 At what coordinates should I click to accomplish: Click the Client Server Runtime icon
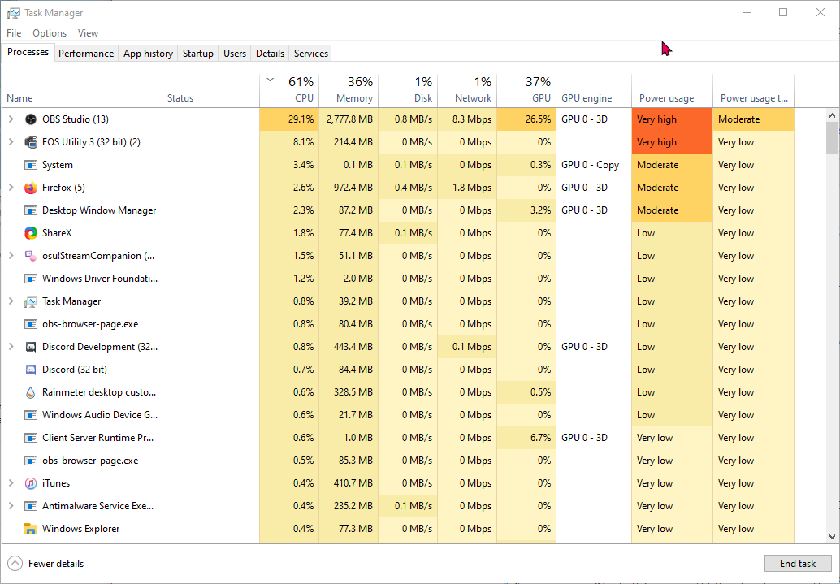[x=31, y=438]
